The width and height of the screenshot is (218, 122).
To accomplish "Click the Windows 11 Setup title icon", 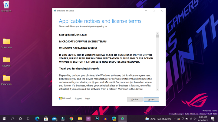I will tap(55, 11).
